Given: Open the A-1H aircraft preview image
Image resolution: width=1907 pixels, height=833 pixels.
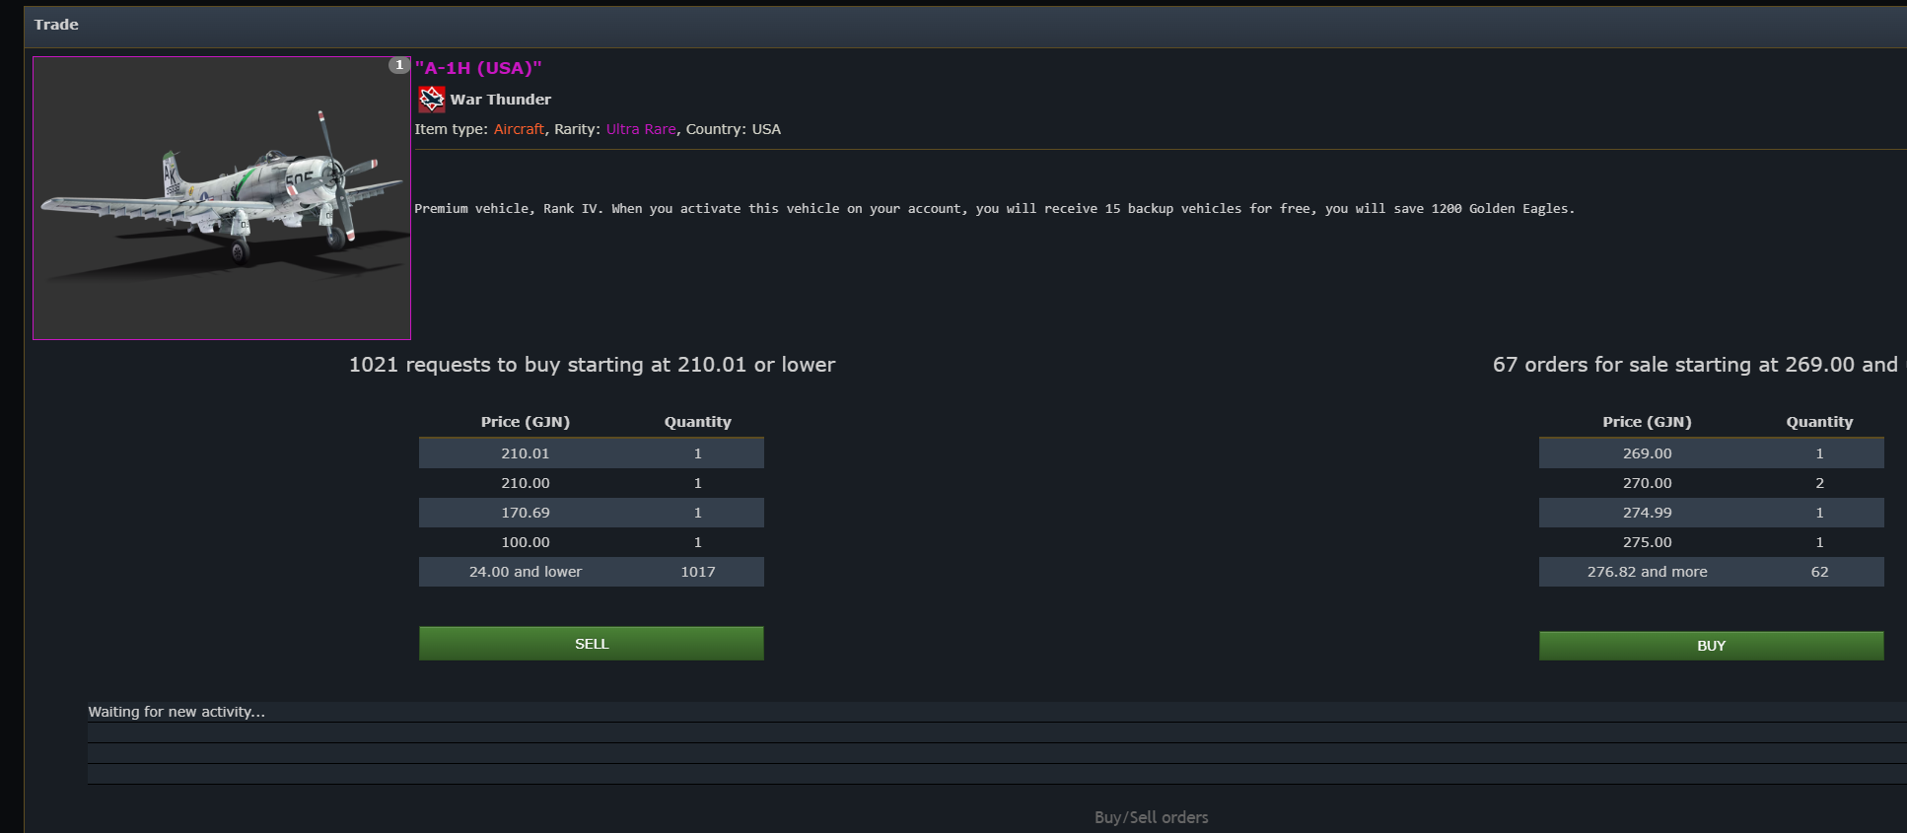Looking at the screenshot, I should click(x=222, y=198).
